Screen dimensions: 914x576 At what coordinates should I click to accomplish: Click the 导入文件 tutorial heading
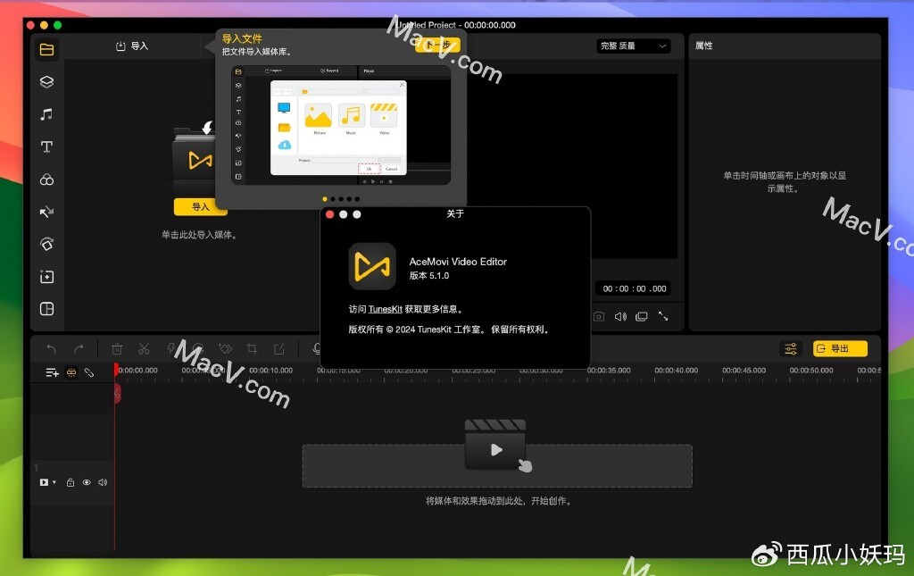point(242,39)
